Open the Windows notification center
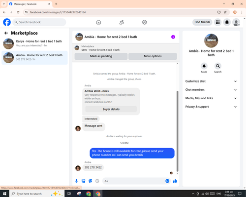The image size is (246, 197). tap(240, 194)
